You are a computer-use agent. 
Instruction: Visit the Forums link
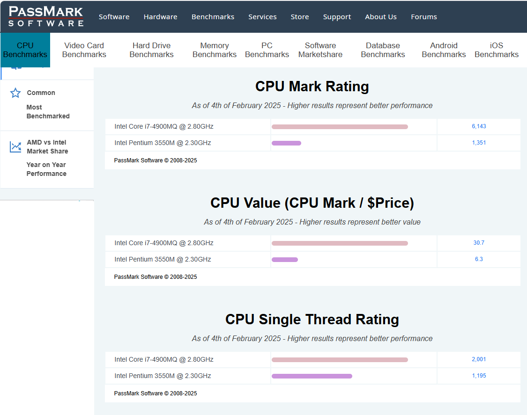coord(424,17)
